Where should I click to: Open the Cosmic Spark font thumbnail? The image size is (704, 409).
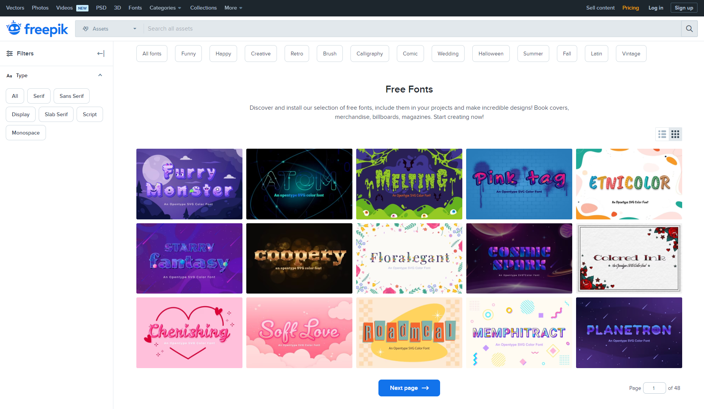tap(519, 258)
